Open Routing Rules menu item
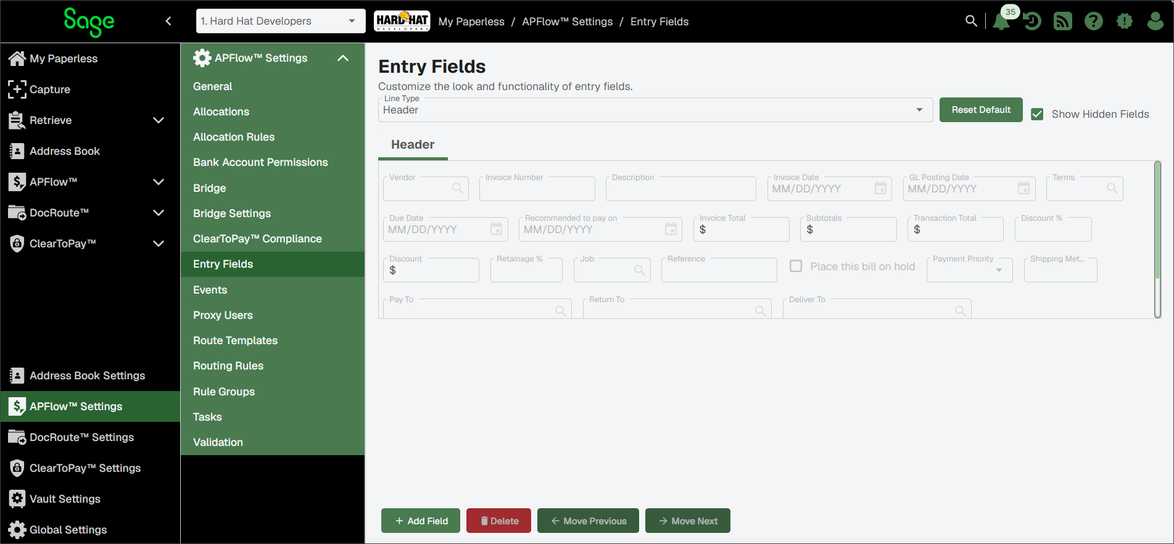This screenshot has width=1174, height=544. coord(273,366)
